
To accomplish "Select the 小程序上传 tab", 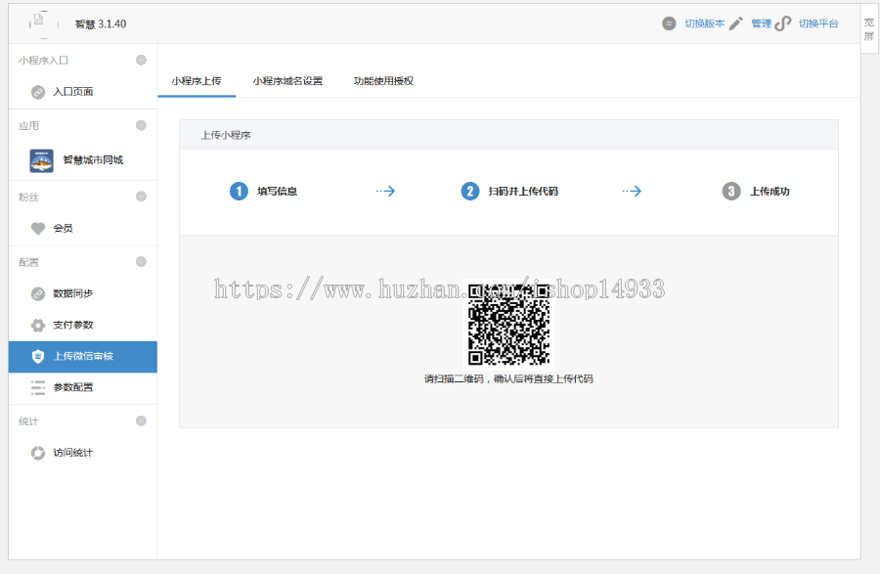I will point(197,81).
